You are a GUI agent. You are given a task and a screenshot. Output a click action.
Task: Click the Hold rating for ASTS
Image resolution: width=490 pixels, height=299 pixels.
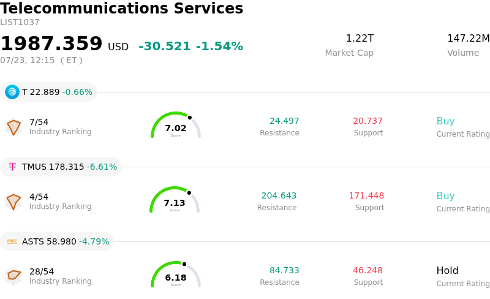[448, 270]
